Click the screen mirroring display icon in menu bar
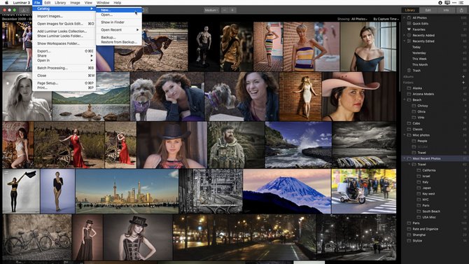This screenshot has height=264, width=469. (x=447, y=3)
